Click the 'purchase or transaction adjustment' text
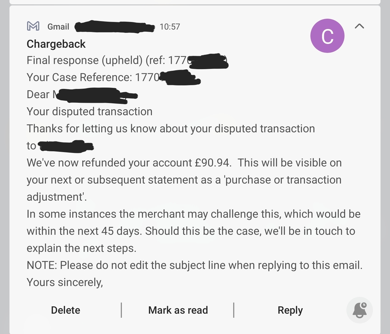 (x=283, y=180)
